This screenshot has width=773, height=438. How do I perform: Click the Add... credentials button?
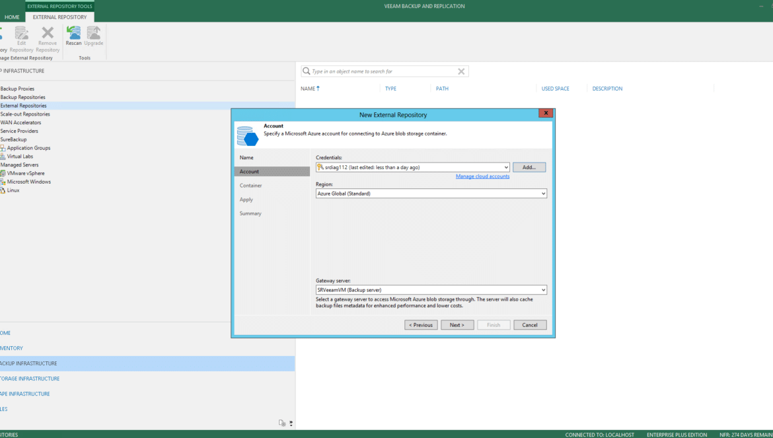529,168
